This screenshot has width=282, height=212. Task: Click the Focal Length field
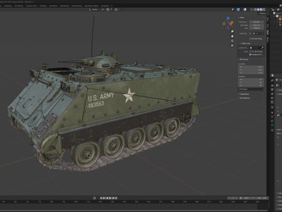[256, 22]
